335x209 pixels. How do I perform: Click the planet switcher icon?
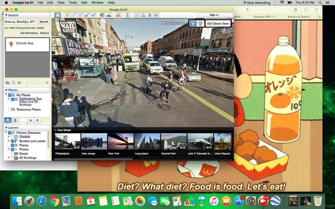tap(118, 15)
